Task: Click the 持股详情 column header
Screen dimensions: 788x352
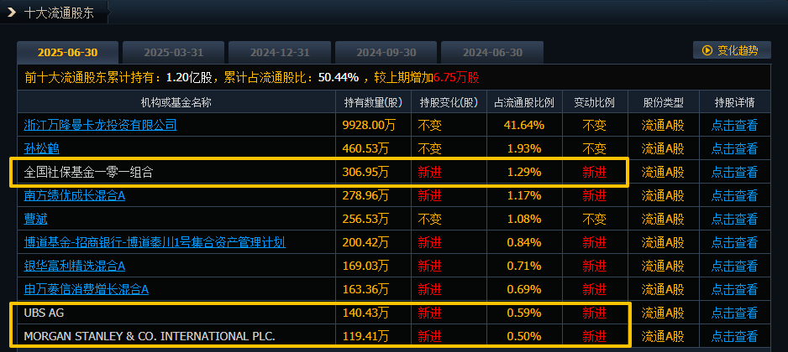Action: coord(734,102)
